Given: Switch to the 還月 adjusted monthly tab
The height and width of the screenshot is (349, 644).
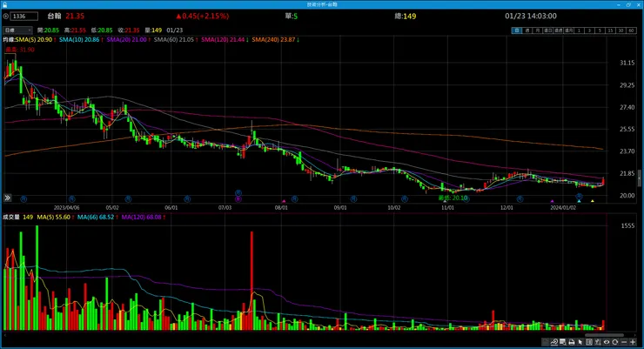Looking at the screenshot, I should point(568,30).
